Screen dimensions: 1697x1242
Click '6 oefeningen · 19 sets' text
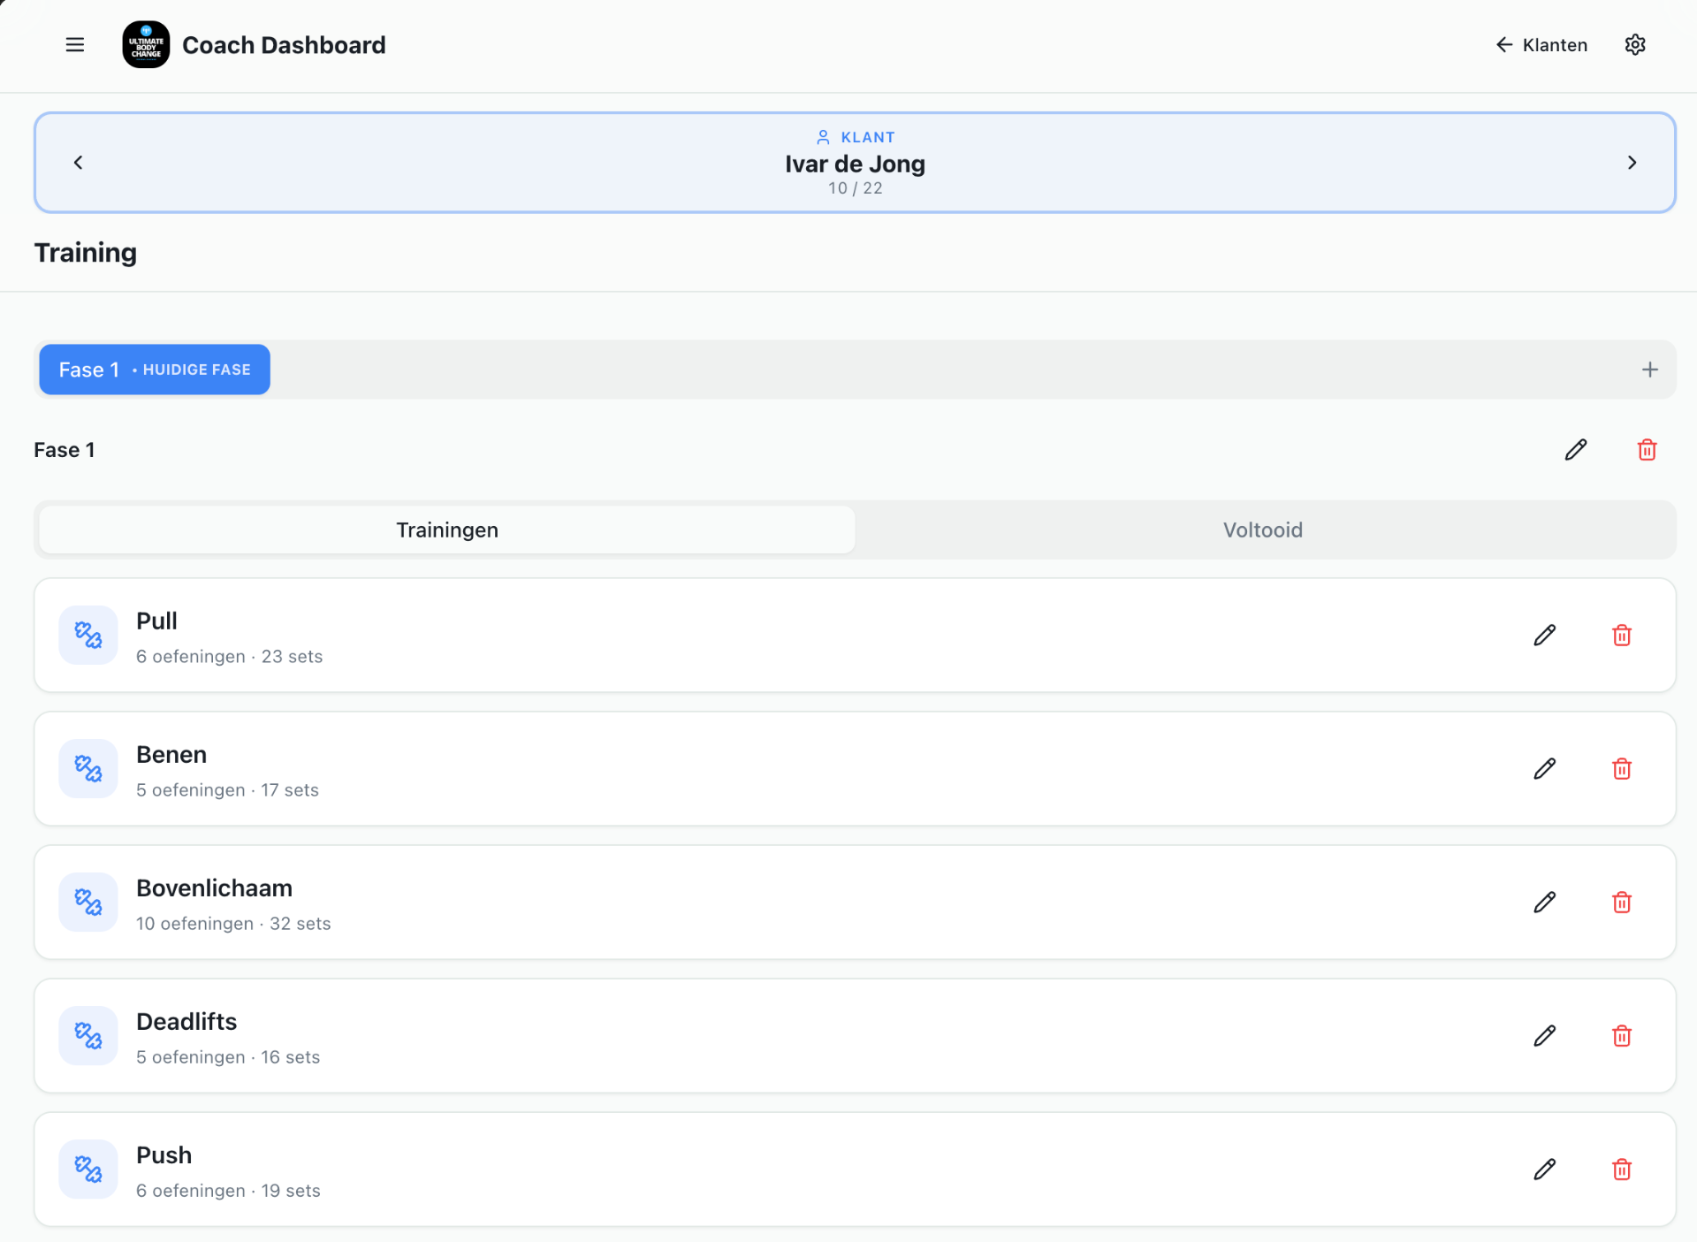(228, 1191)
